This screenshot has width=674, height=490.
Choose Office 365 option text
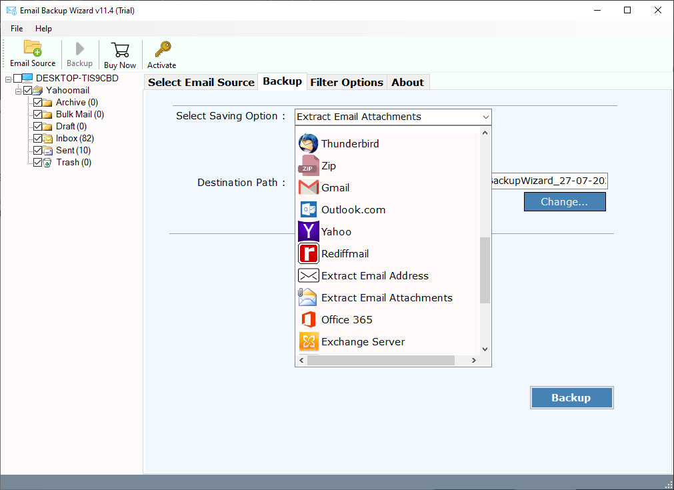(x=347, y=320)
